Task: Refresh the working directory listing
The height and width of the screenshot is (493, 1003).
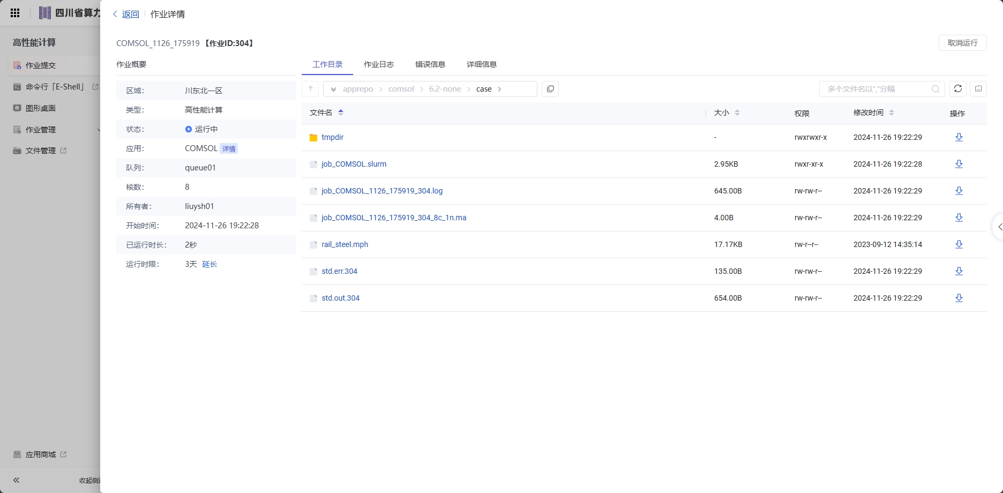Action: coord(958,89)
